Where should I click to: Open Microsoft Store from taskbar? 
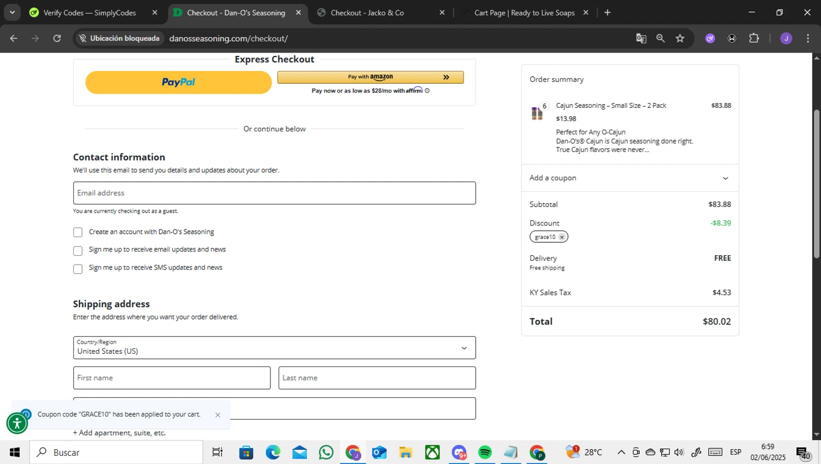(x=246, y=452)
